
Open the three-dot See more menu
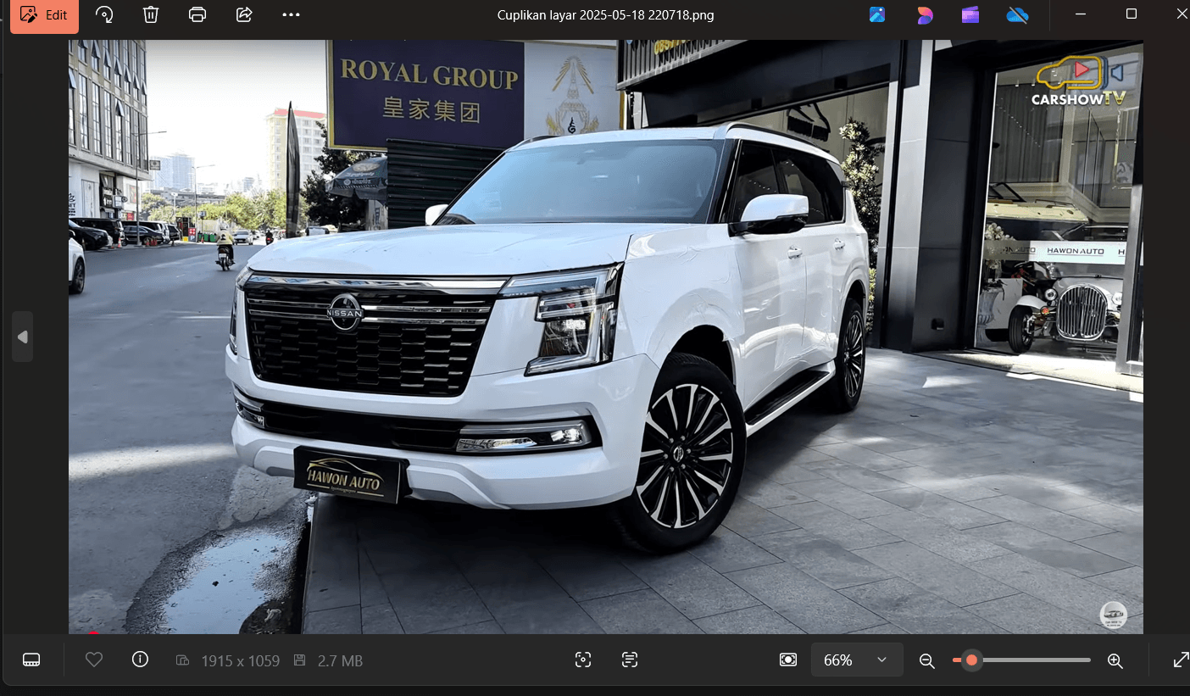[x=291, y=15]
